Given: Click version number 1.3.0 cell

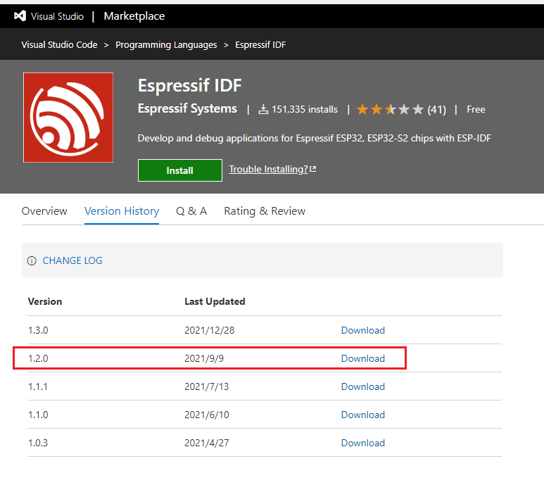Looking at the screenshot, I should click(38, 330).
